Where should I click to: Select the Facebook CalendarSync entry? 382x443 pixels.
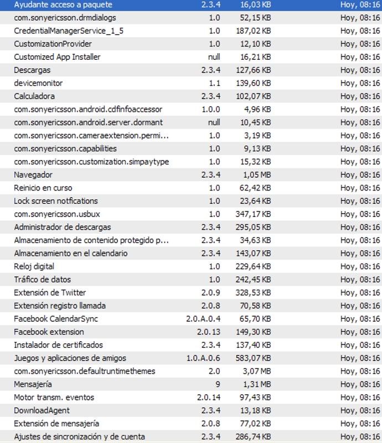pyautogui.click(x=191, y=319)
